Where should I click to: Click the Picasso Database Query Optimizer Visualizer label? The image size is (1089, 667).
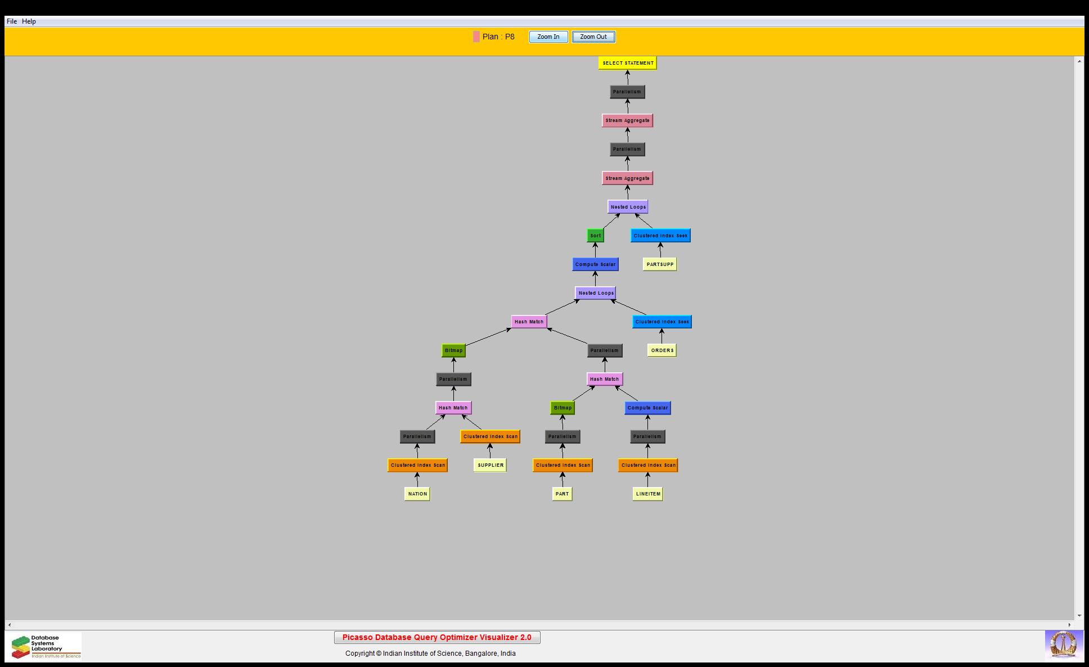(x=437, y=637)
